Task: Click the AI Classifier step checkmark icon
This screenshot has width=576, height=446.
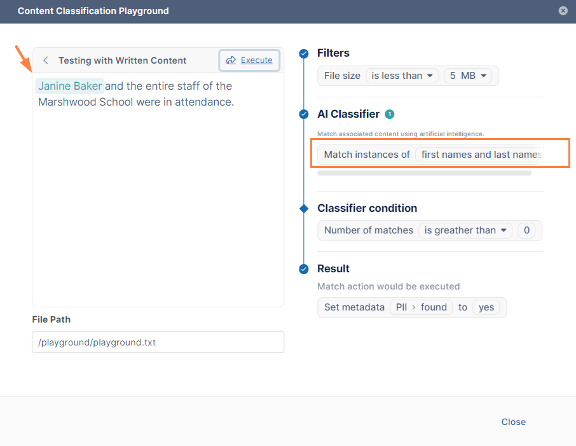Action: [x=304, y=115]
